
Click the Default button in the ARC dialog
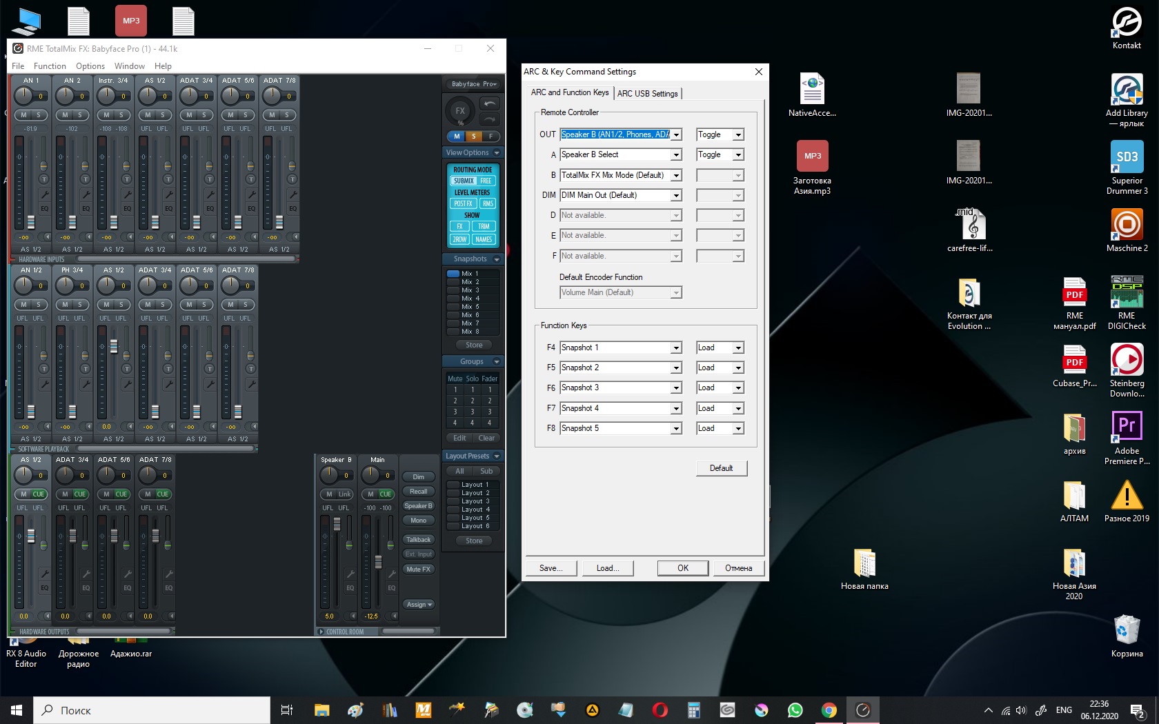(721, 468)
